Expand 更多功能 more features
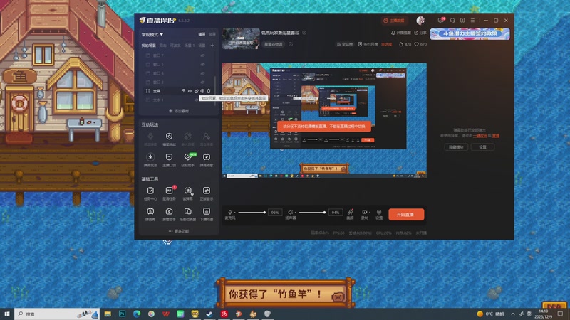The width and height of the screenshot is (570, 320). (179, 231)
